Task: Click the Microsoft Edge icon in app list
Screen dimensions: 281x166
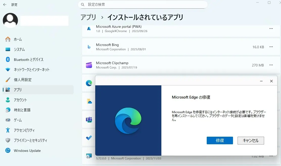Action: pos(89,83)
